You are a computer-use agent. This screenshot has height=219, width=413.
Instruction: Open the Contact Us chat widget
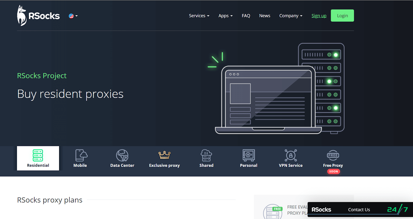point(359,210)
